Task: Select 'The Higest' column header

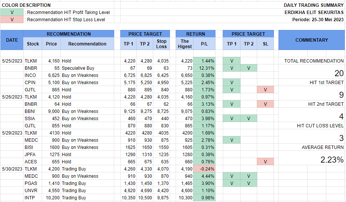Action: pyautogui.click(x=185, y=44)
